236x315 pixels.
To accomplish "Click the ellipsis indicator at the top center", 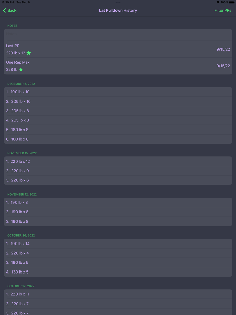I will click(x=118, y=3).
